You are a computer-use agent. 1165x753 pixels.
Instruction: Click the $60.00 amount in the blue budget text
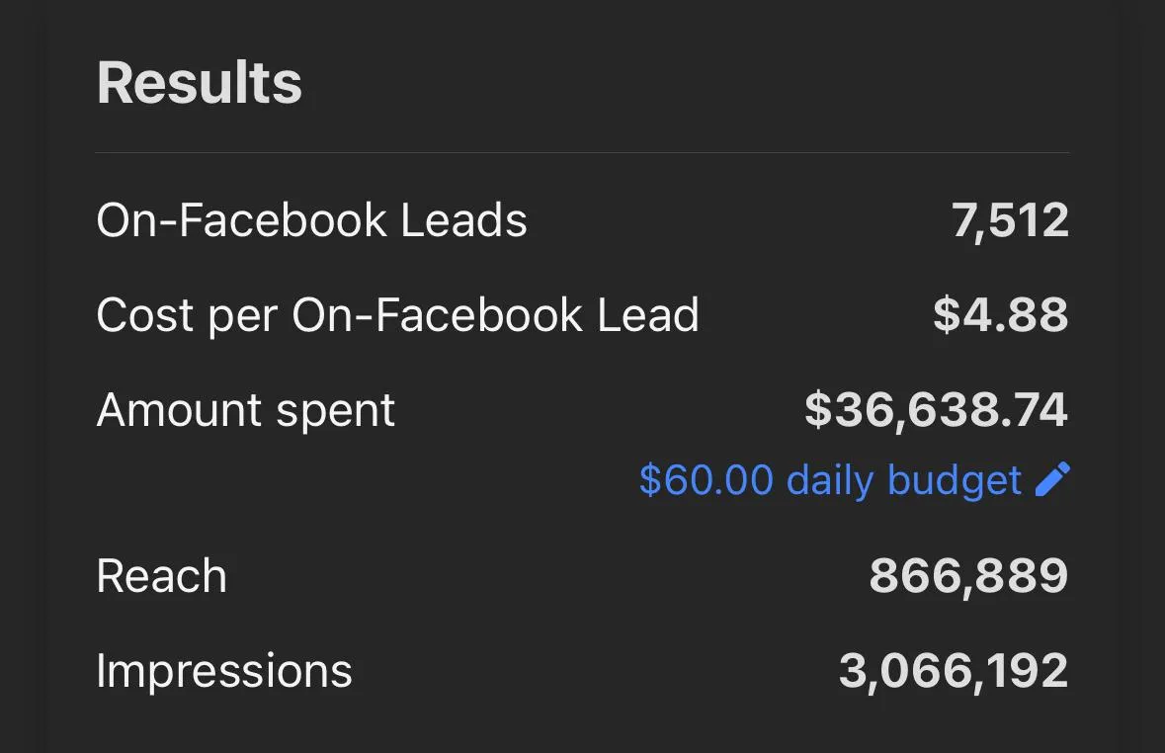(x=706, y=480)
